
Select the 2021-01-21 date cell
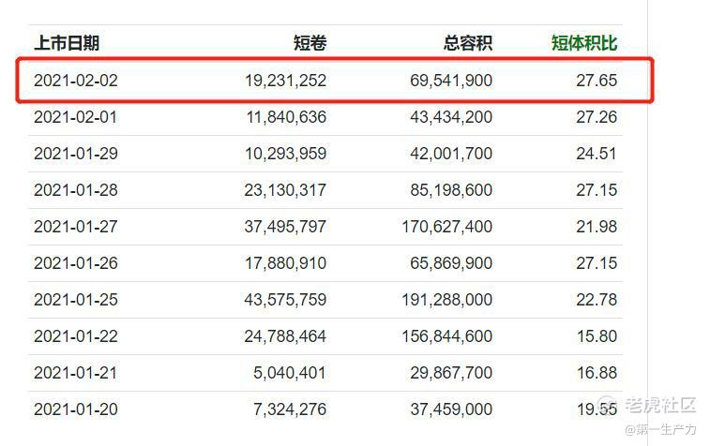pos(76,373)
